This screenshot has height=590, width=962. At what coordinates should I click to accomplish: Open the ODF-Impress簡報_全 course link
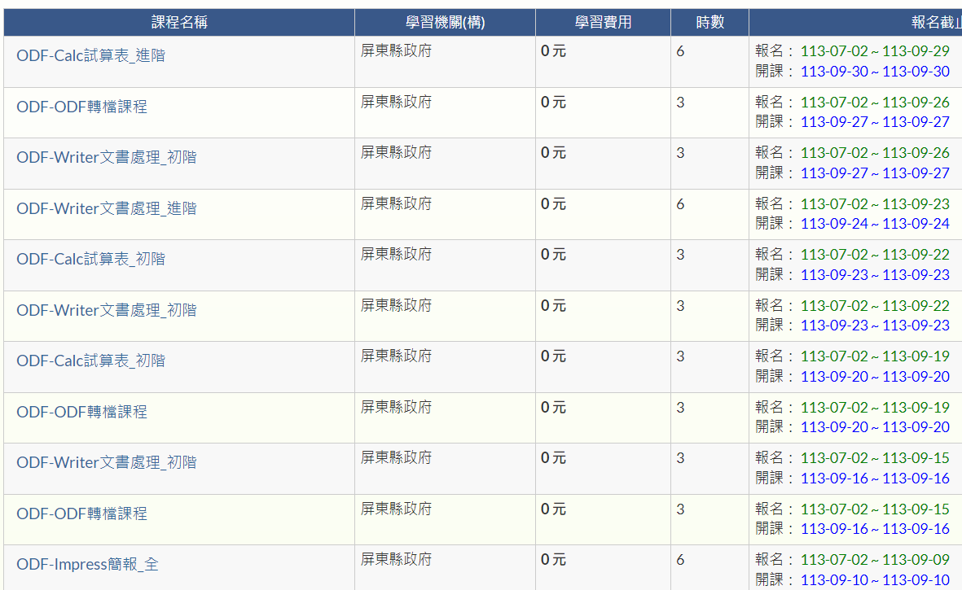tap(88, 564)
